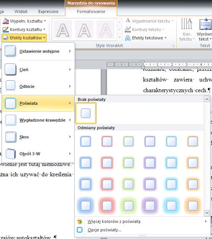
Task: Choose the Brak poświaty no-glow thumbnail
Action: (x=86, y=113)
